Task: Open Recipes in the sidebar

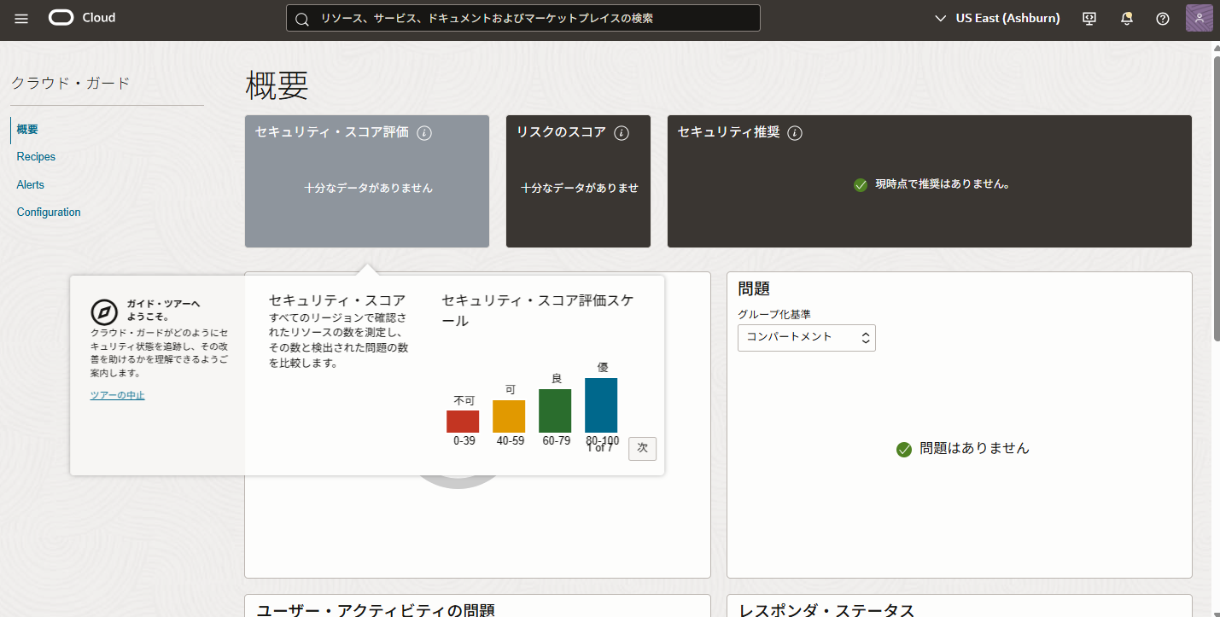Action: [x=36, y=157]
